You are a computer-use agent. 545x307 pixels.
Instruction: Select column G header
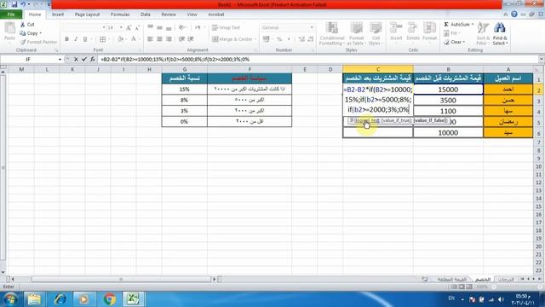[x=184, y=69]
